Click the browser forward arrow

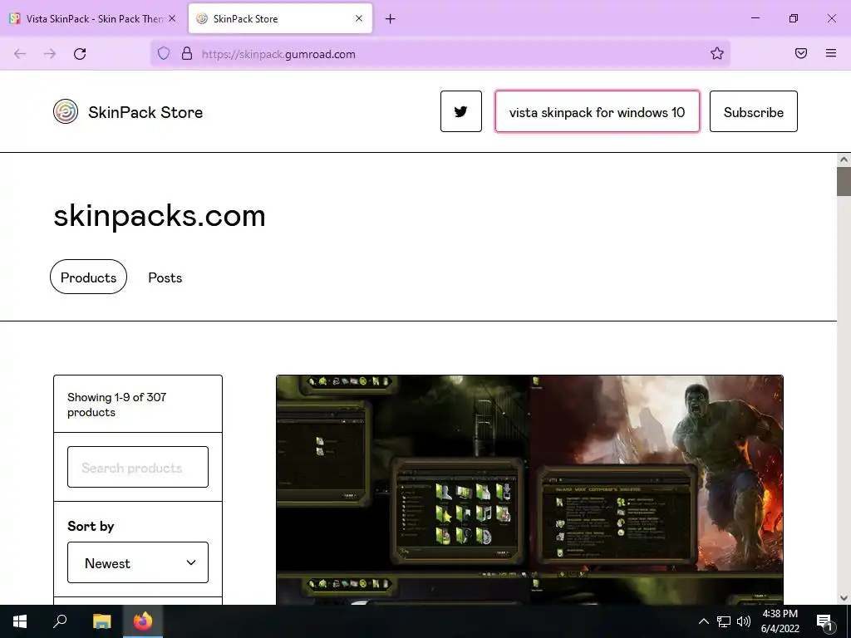click(50, 54)
